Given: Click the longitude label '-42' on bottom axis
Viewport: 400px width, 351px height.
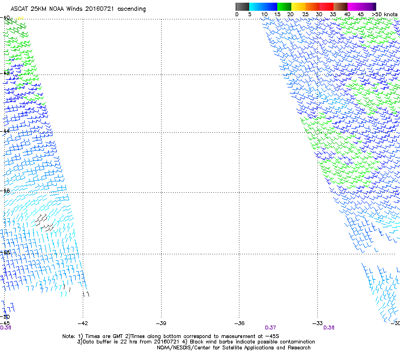Looking at the screenshot, I should 83,323.
